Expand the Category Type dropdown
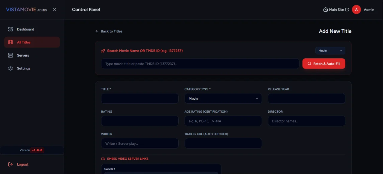Image resolution: width=383 pixels, height=174 pixels. coord(223,99)
